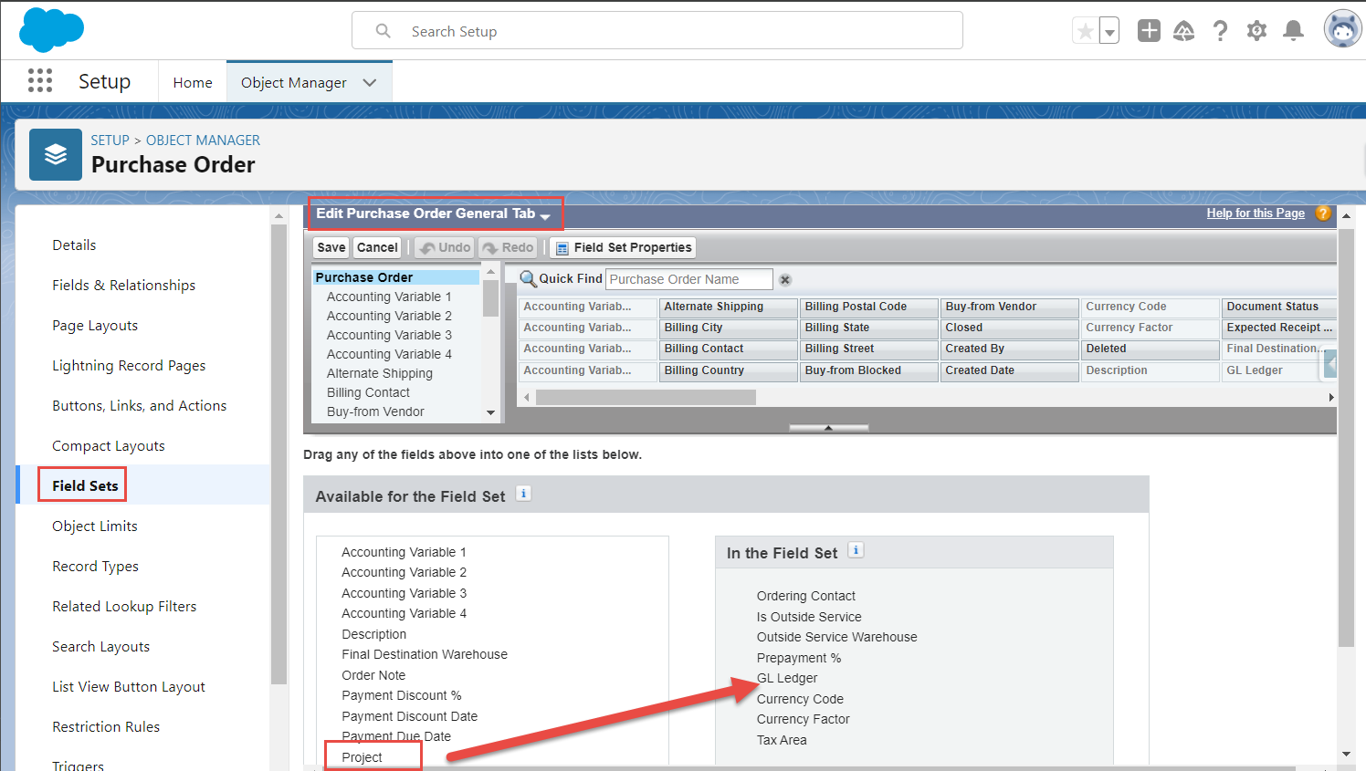1366x771 pixels.
Task: Open the Global Actions plus icon
Action: pyautogui.click(x=1149, y=31)
